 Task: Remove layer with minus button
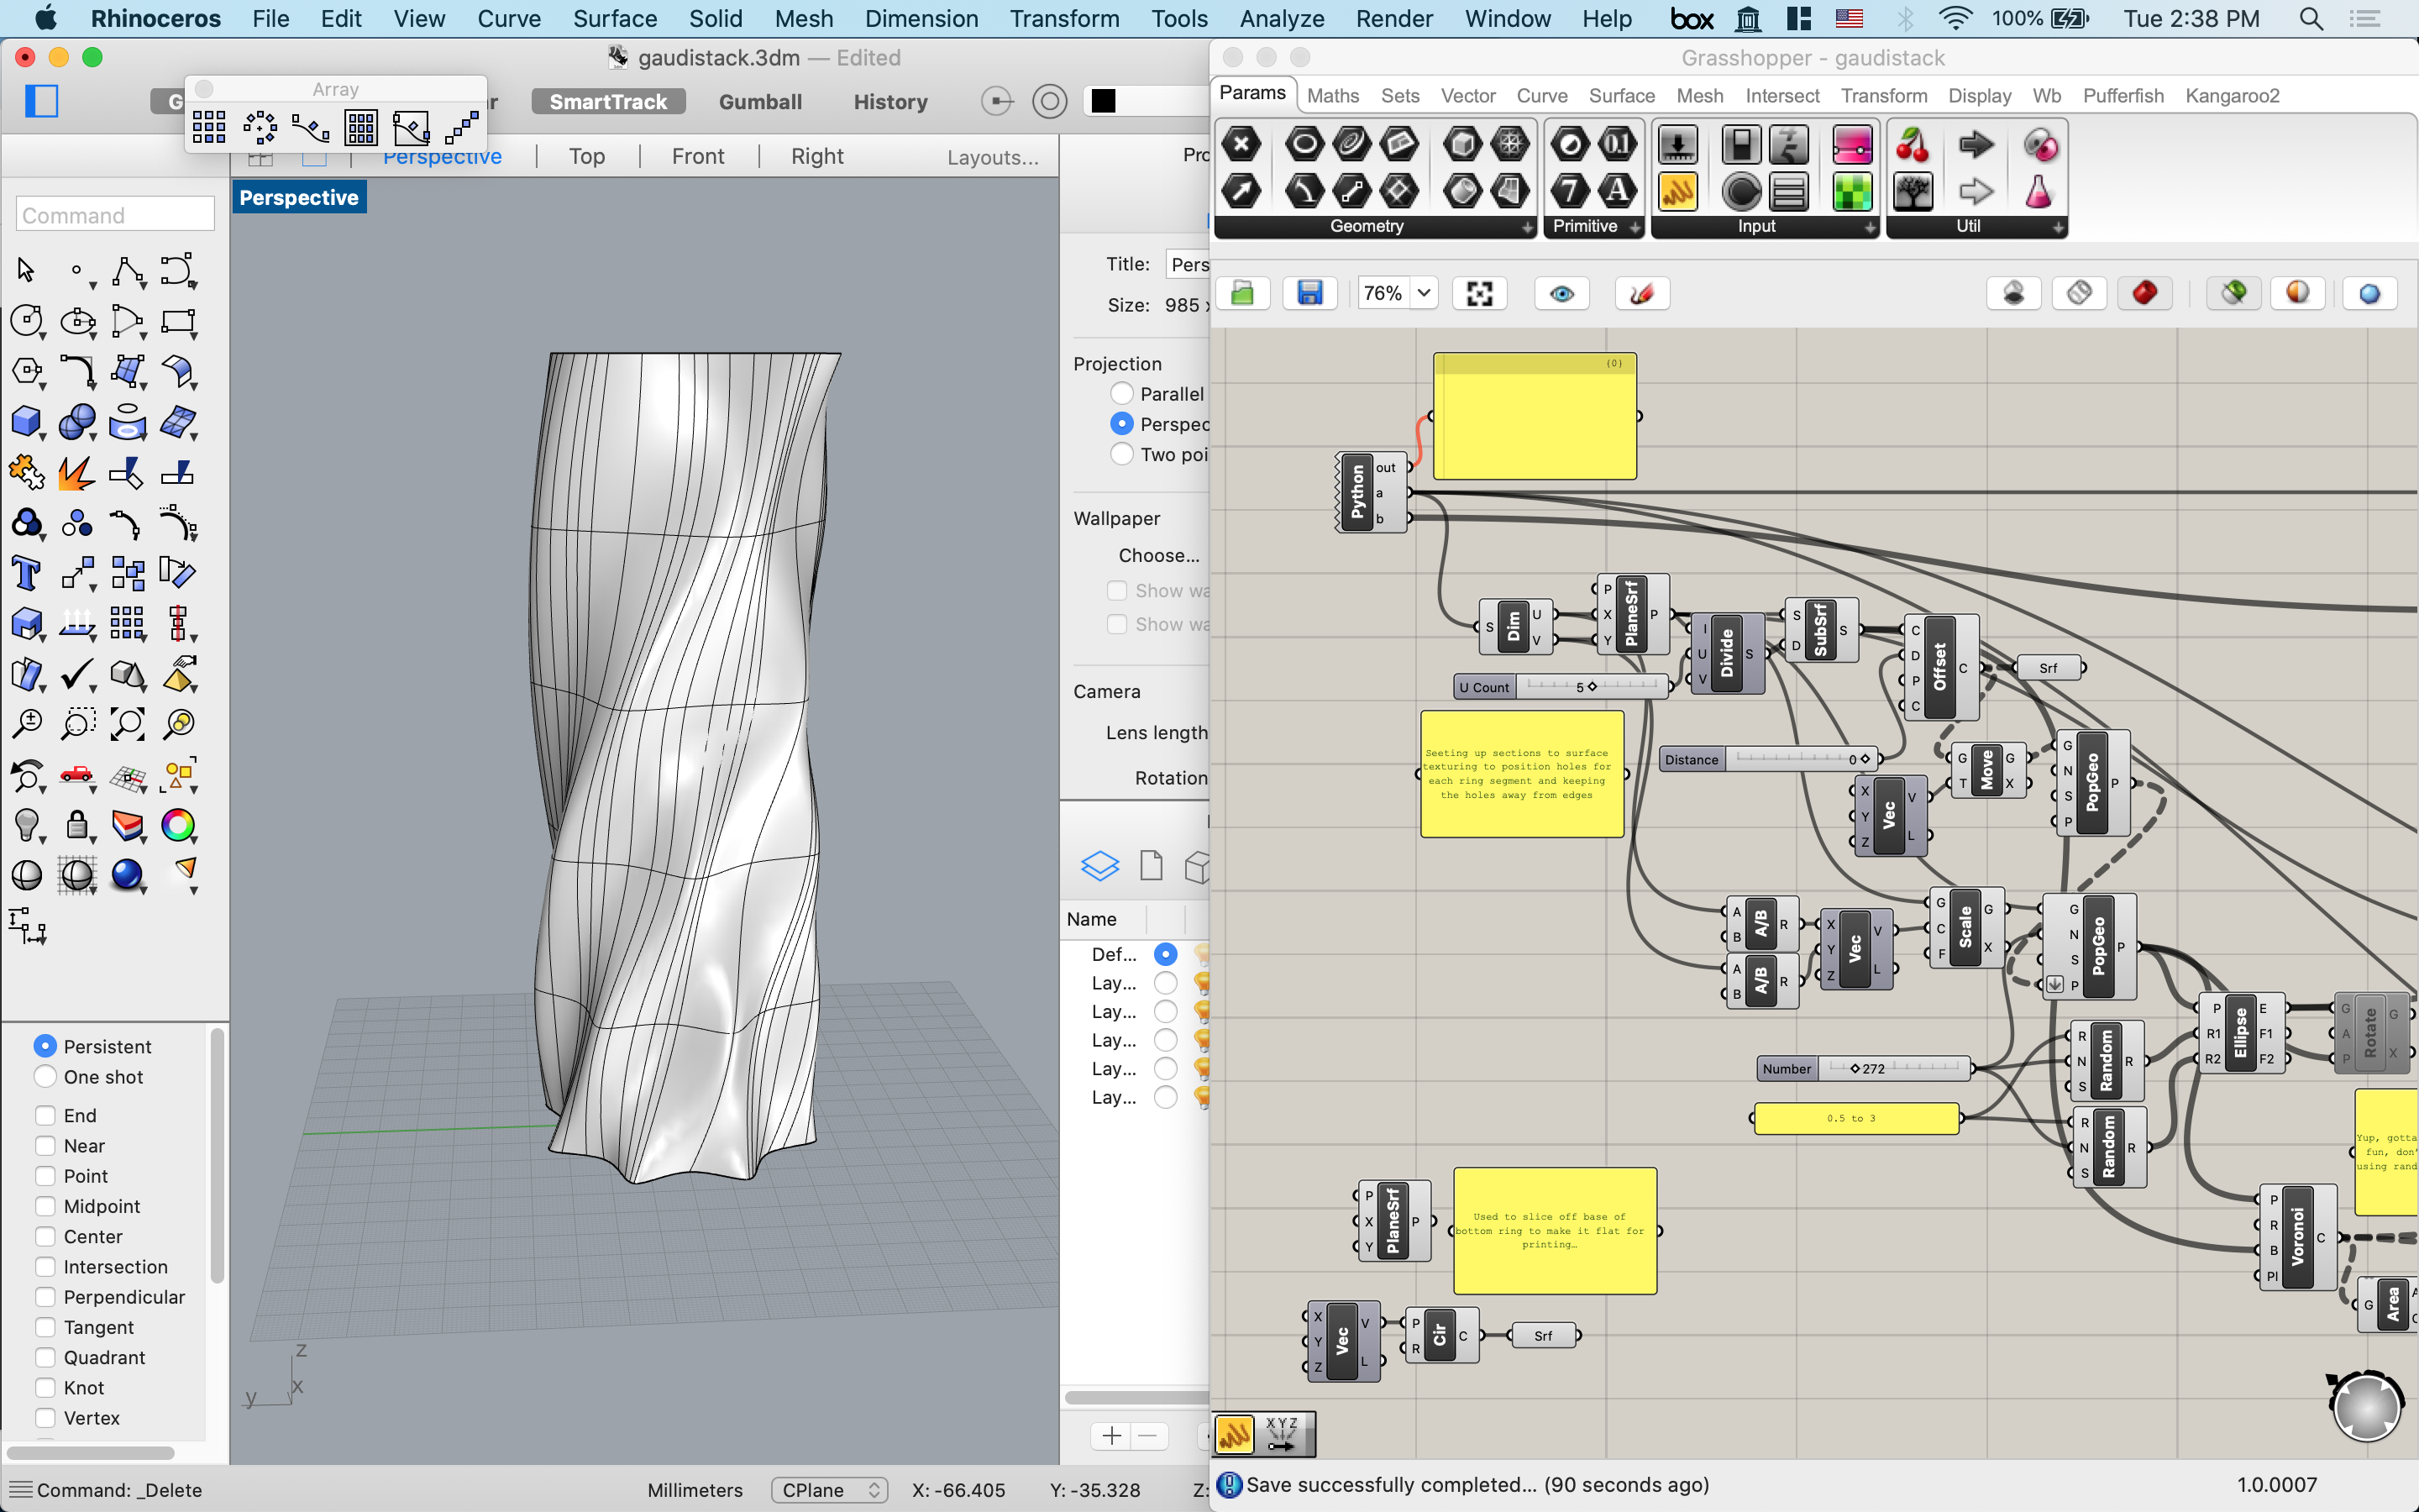tap(1147, 1436)
